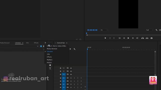Screen dimensions: 161x90
Task: Toggle lock on track V3
Action: [60, 68]
